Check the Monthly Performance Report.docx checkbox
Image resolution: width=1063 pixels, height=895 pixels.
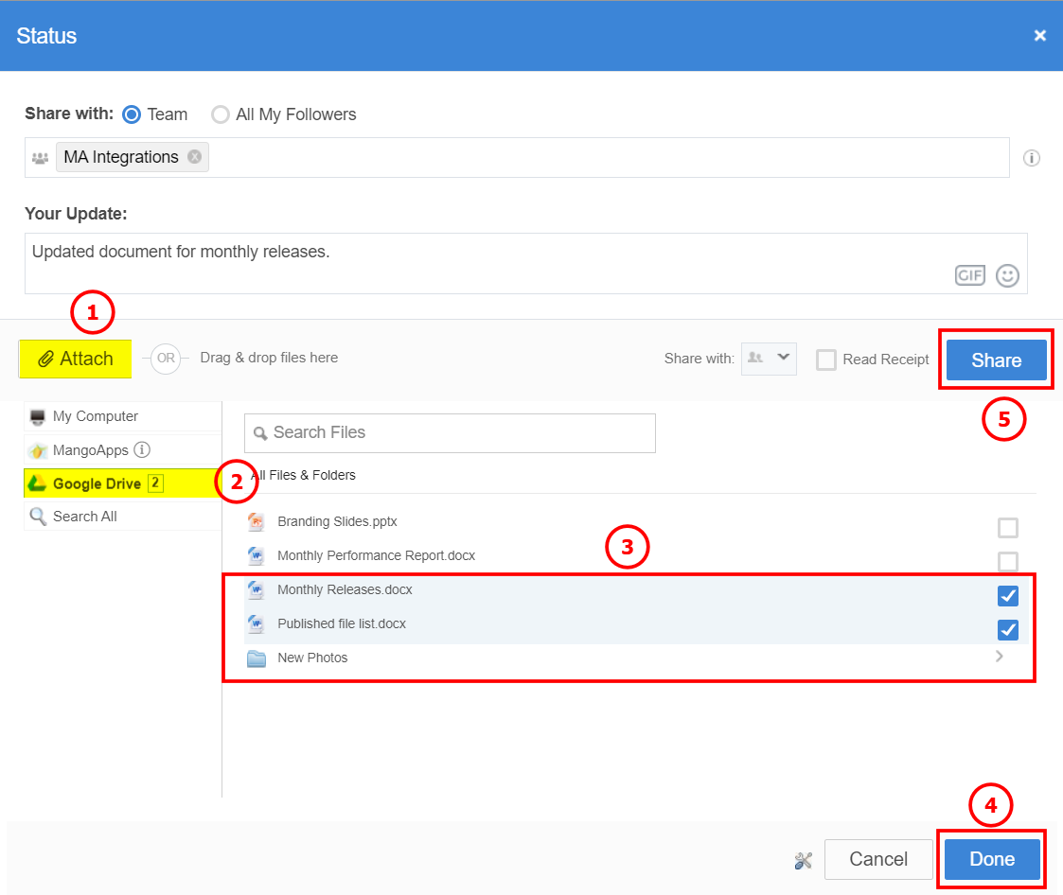click(x=1008, y=562)
